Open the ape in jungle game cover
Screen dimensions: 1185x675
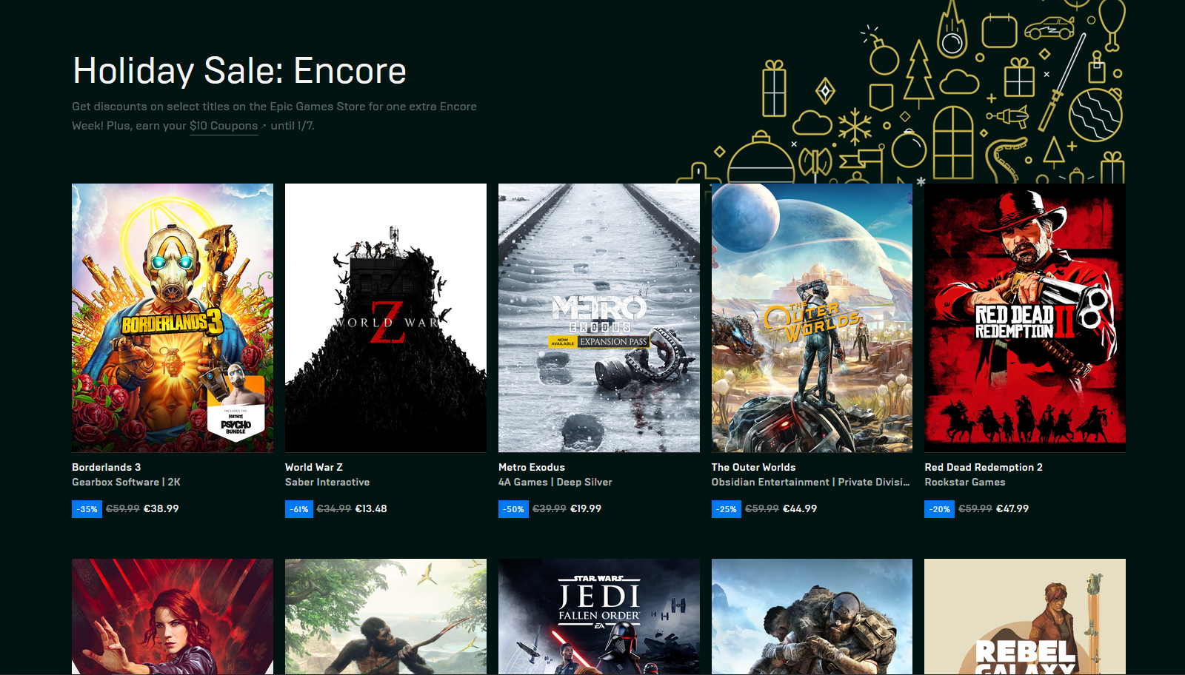pos(386,617)
